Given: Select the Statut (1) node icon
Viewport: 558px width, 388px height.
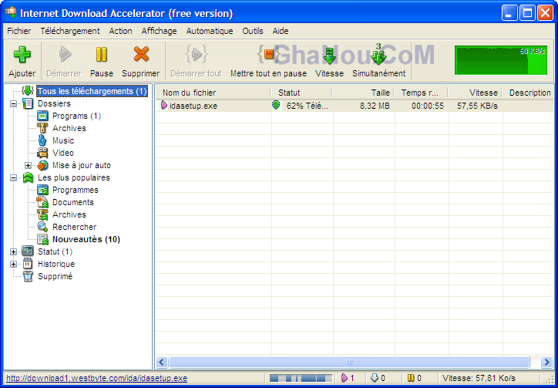Looking at the screenshot, I should 28,251.
